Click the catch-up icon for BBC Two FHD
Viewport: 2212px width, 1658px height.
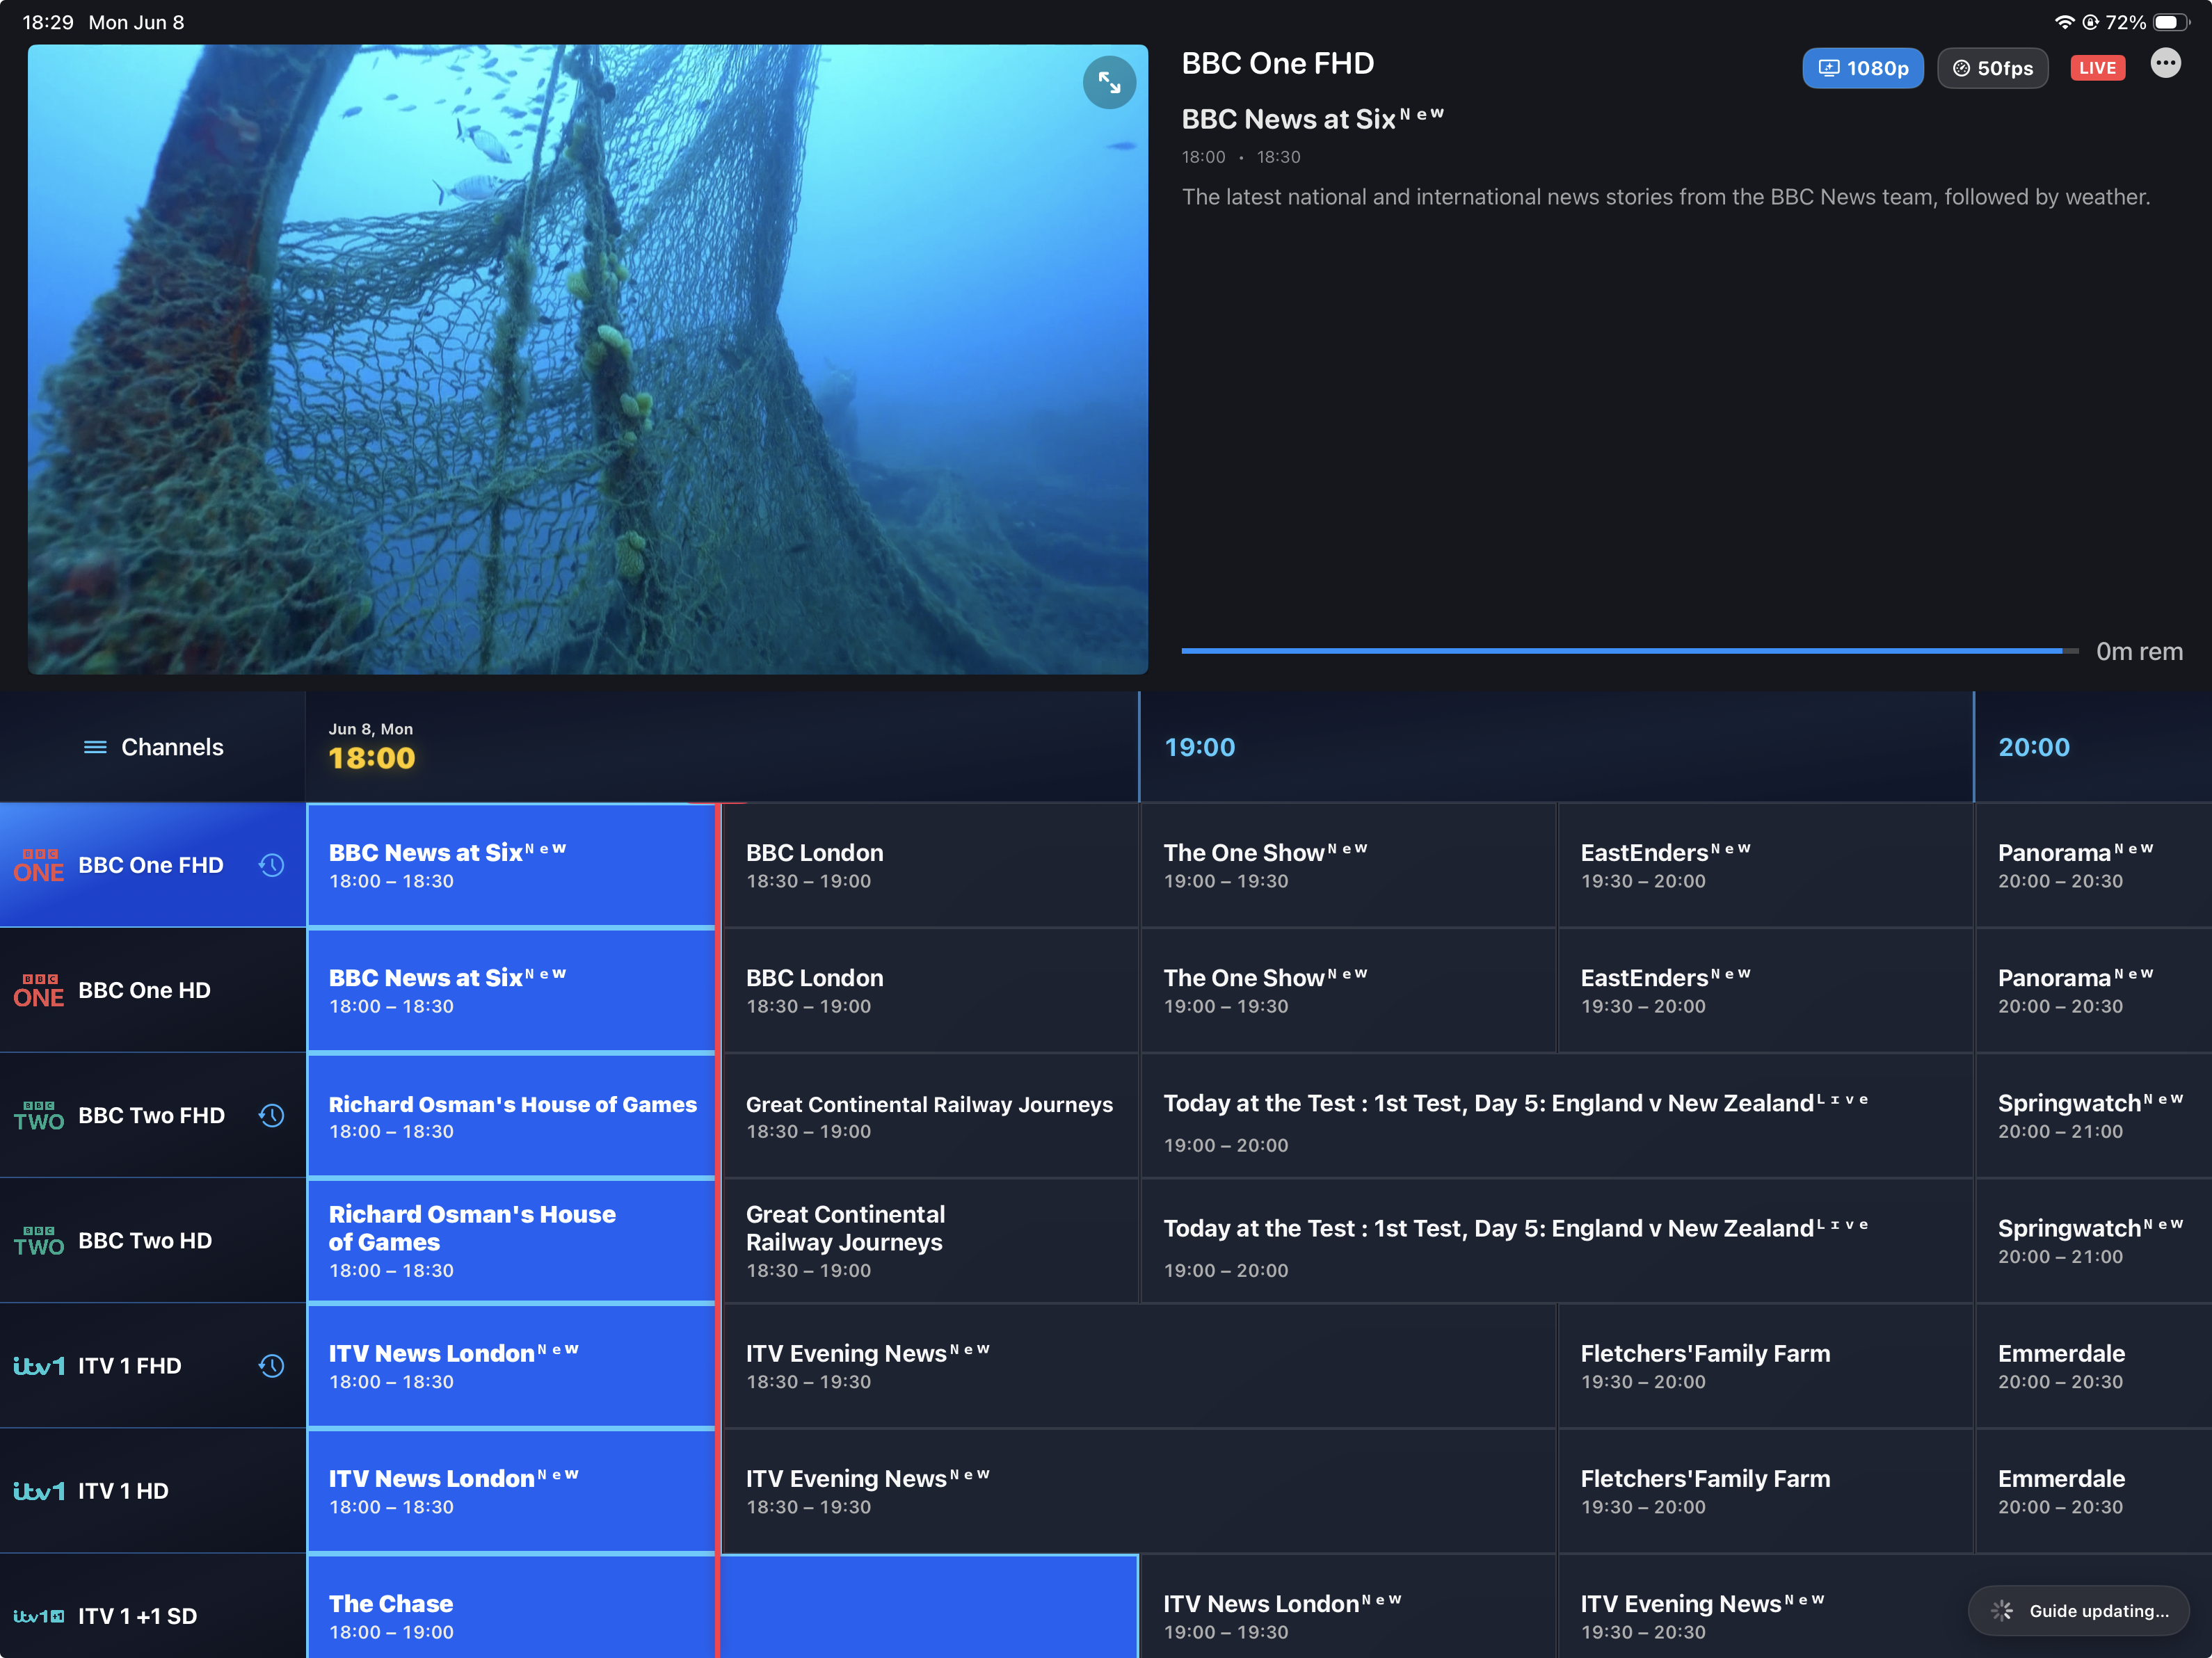pyautogui.click(x=271, y=1115)
